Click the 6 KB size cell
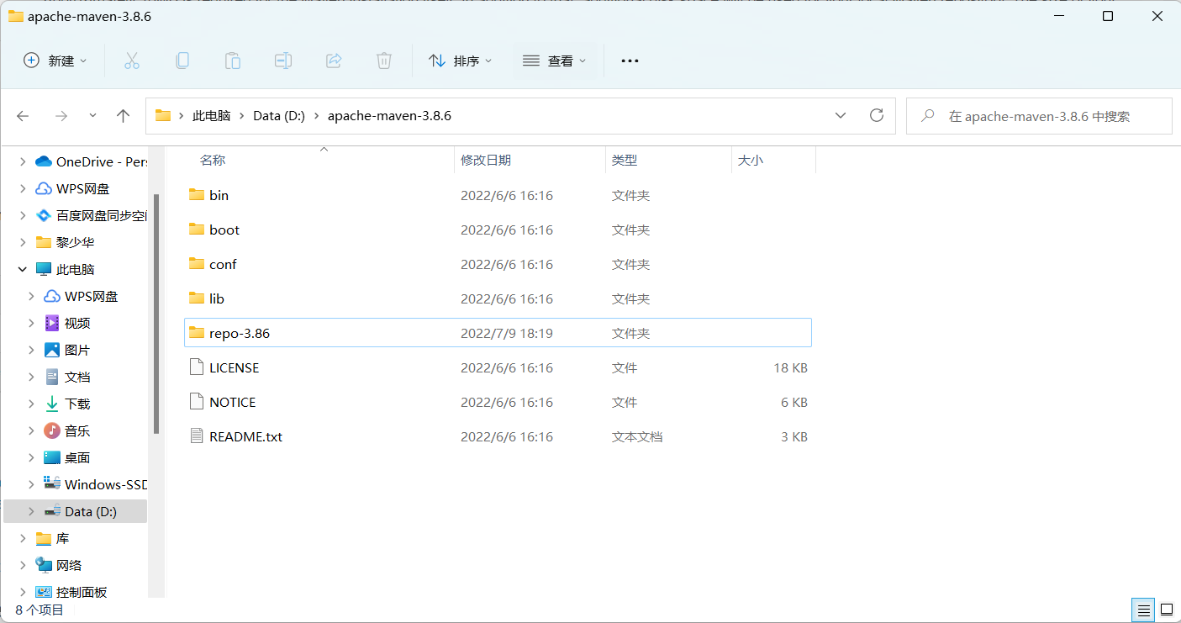Image resolution: width=1181 pixels, height=623 pixels. click(794, 402)
